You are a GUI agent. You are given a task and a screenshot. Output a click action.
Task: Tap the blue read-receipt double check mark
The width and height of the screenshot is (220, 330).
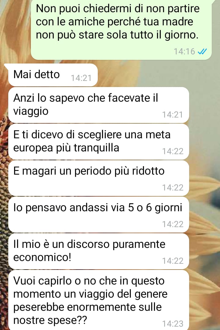[202, 51]
